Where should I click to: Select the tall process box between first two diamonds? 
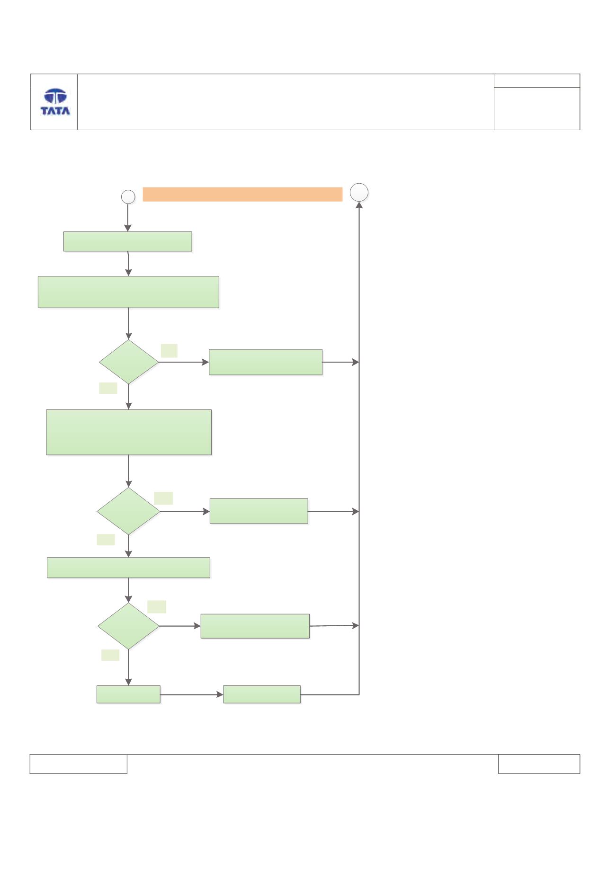129,432
